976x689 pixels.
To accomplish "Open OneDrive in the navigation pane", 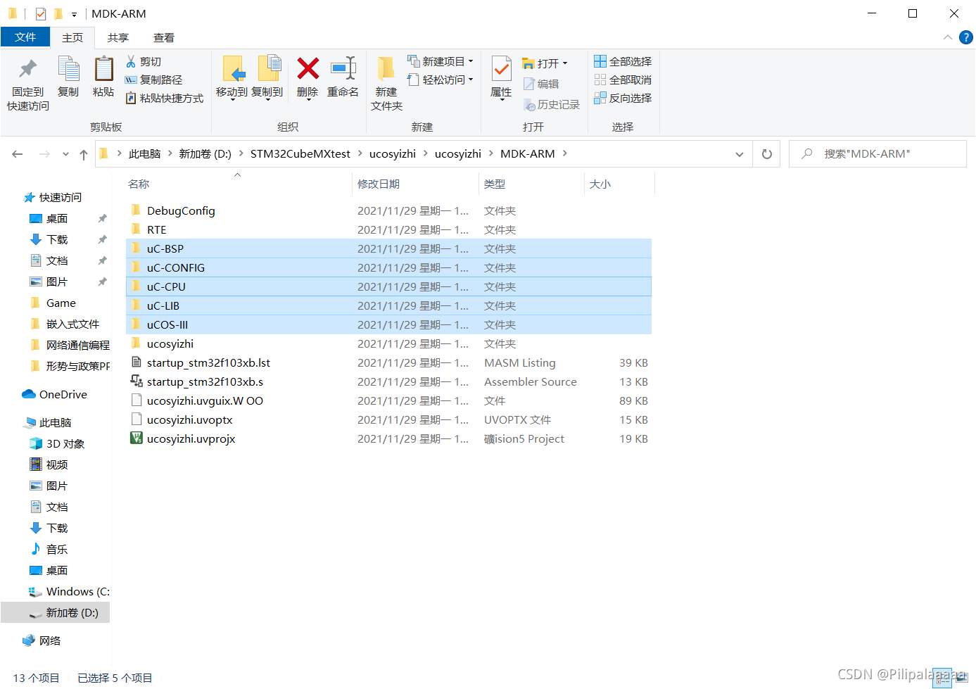I will tap(63, 394).
